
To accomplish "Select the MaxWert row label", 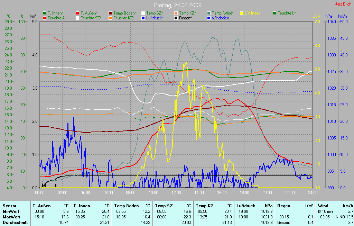I will pos(11,216).
